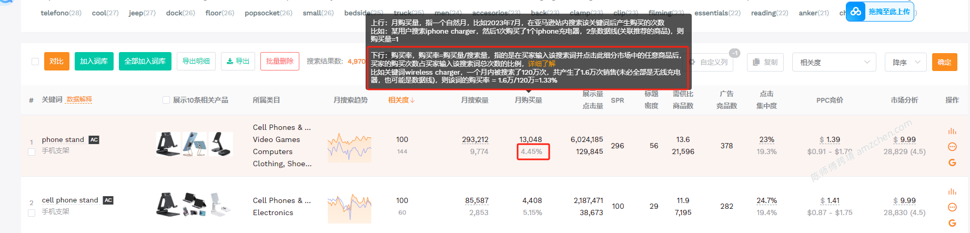The image size is (970, 233).
Task: Click click-share value 23%
Action: coord(766,139)
